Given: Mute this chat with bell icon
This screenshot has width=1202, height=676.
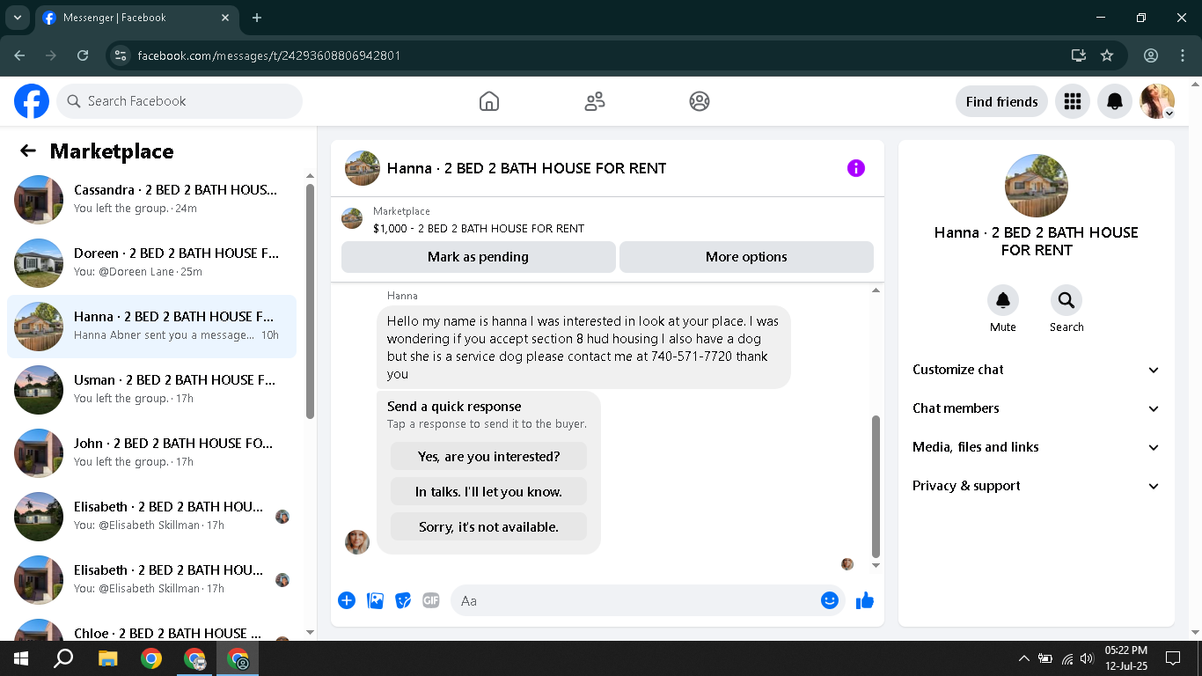Looking at the screenshot, I should pos(1003,301).
